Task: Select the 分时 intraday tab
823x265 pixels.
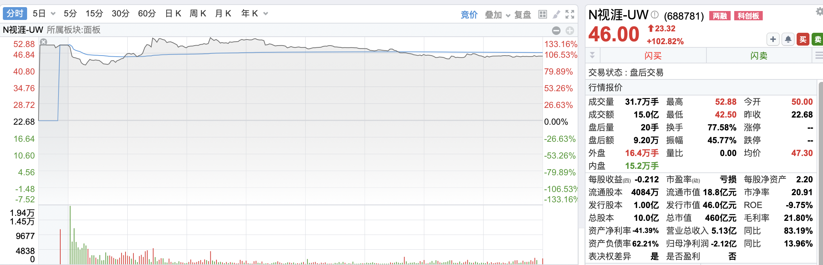Action: point(15,14)
